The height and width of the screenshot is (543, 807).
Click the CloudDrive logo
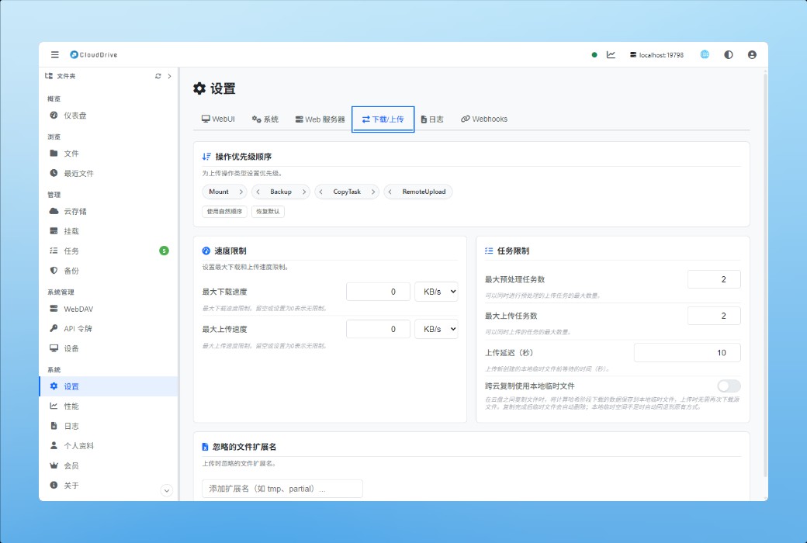tap(94, 54)
